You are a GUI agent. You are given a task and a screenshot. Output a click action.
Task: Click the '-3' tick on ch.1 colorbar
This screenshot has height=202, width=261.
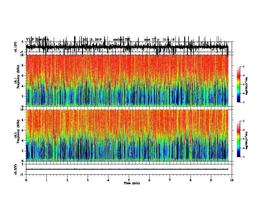coord(243,66)
